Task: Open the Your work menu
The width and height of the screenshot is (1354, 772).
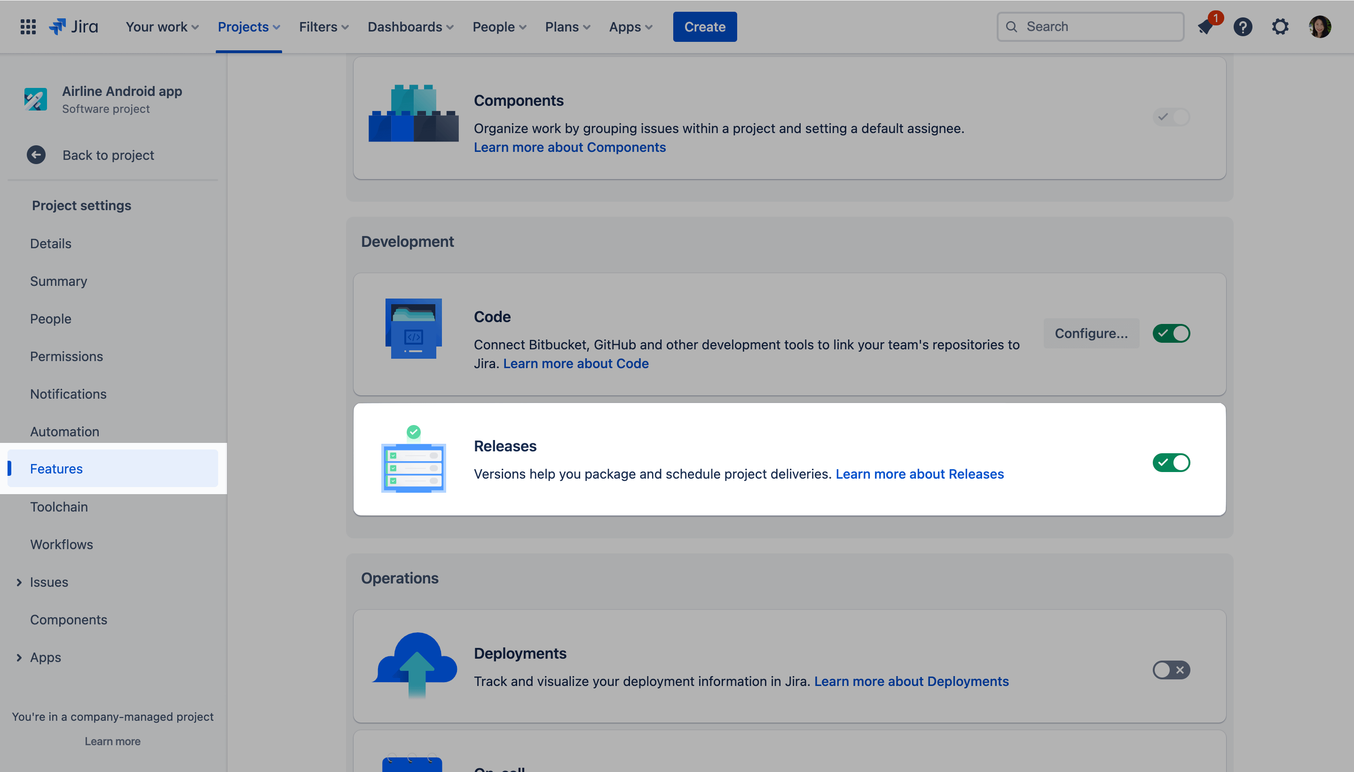Action: pyautogui.click(x=161, y=26)
